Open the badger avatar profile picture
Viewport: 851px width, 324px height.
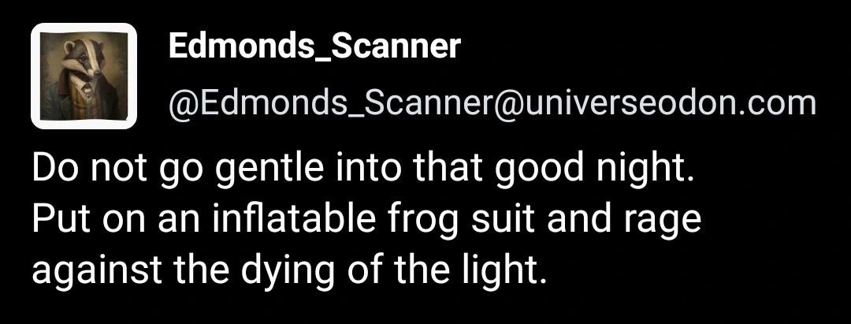point(84,76)
